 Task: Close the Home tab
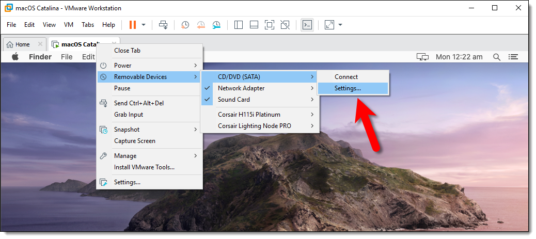click(40, 44)
